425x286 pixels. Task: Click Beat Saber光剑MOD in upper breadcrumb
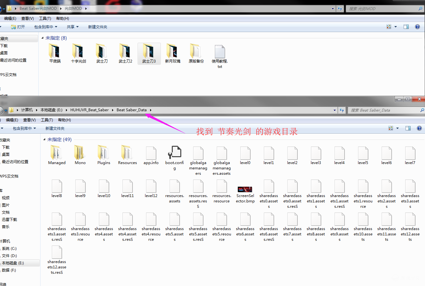38,8
